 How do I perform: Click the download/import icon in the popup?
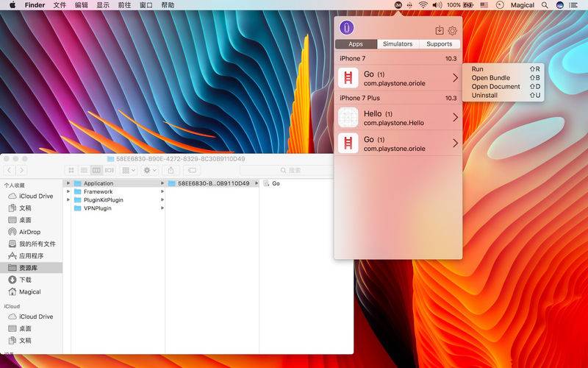click(x=440, y=30)
